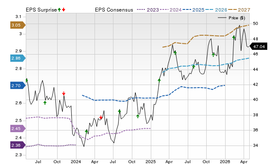Click the 2024 x-axis label
Viewport: 275px width, 164px height.
(76, 161)
